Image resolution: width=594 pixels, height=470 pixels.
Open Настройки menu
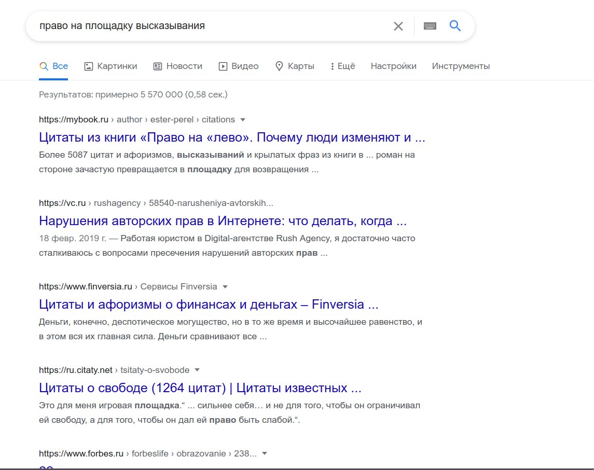pyautogui.click(x=393, y=66)
